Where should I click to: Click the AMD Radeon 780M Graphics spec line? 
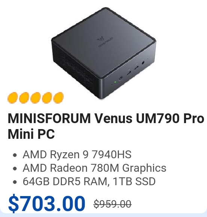pyautogui.click(x=94, y=168)
